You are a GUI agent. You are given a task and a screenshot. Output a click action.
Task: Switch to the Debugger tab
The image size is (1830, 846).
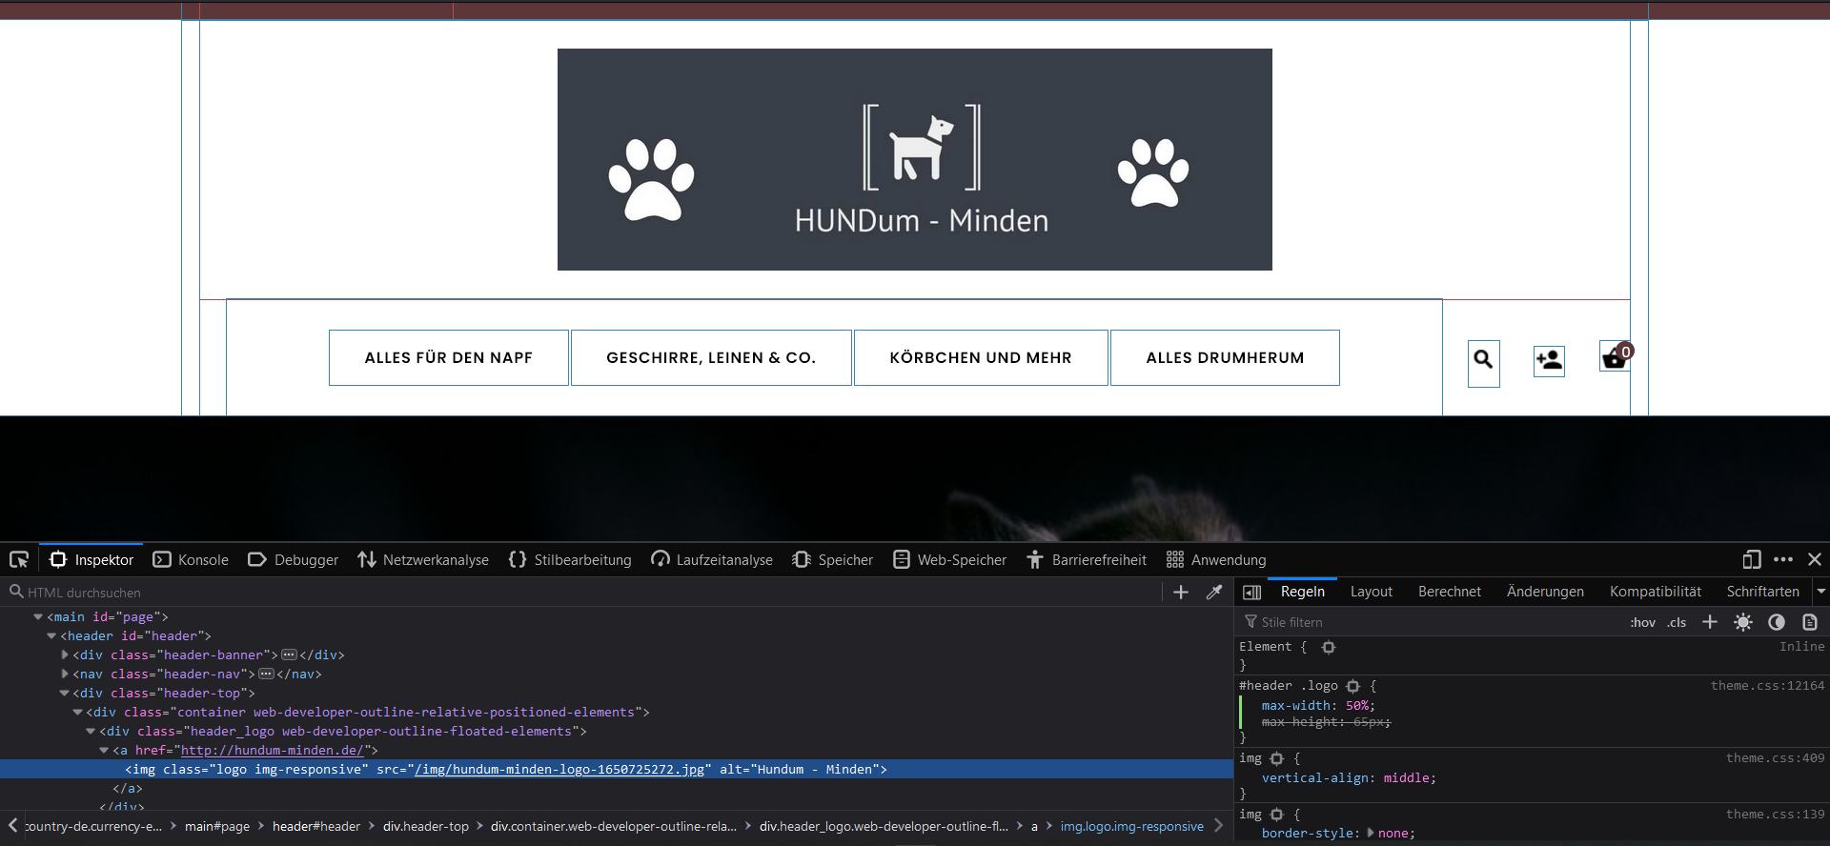(294, 560)
